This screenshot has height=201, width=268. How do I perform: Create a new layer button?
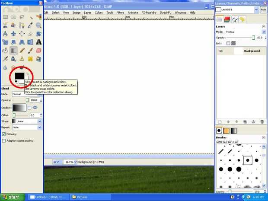[220, 122]
